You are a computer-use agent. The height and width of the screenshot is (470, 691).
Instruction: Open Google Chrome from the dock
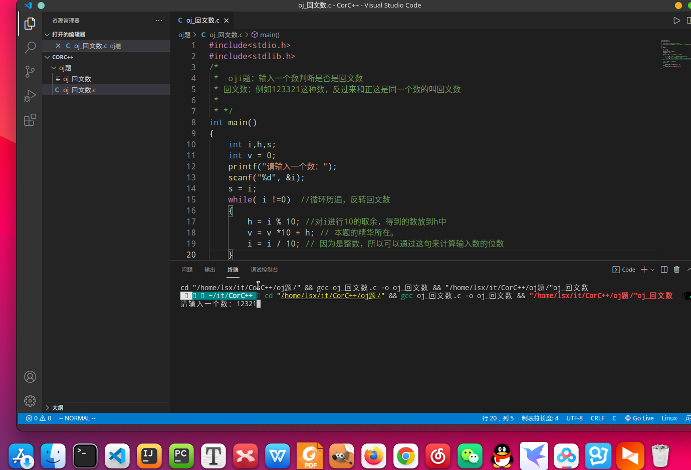point(406,456)
